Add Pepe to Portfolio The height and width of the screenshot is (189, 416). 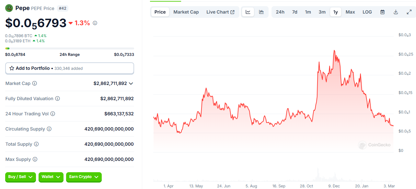click(69, 68)
